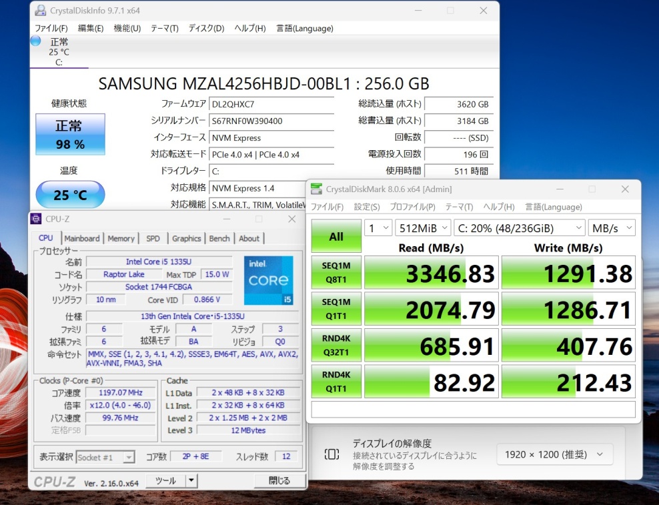The height and width of the screenshot is (505, 659).
Task: Click the CPU-Z title bar app icon
Action: [x=37, y=219]
